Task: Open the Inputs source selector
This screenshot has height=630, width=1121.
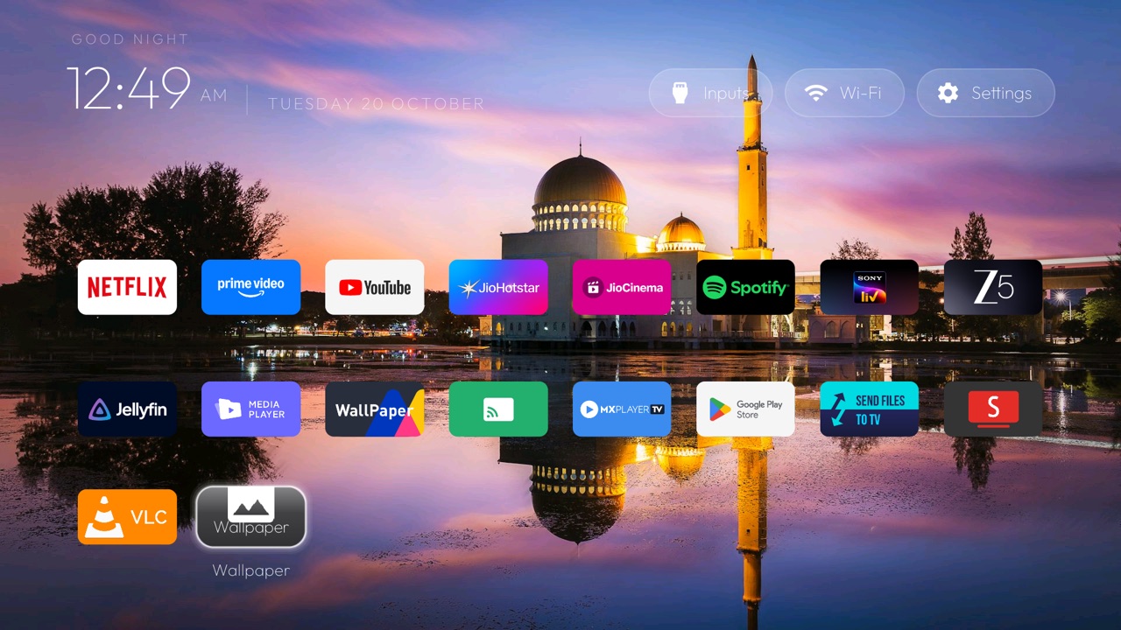Action: point(710,93)
